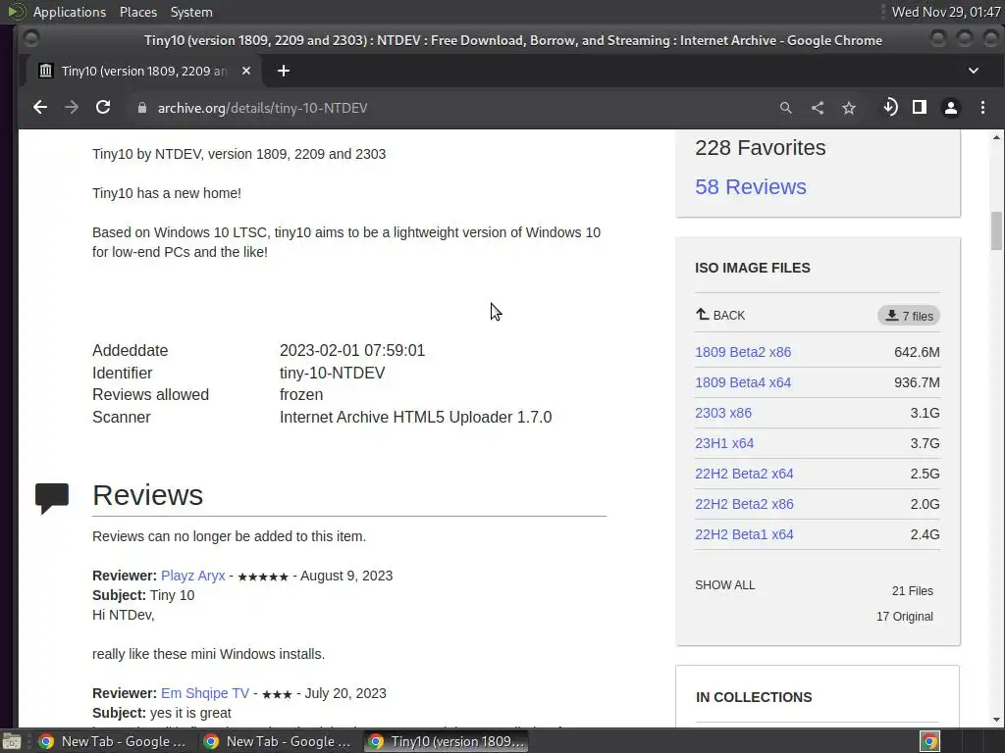Open the Chrome profile avatar

[951, 108]
